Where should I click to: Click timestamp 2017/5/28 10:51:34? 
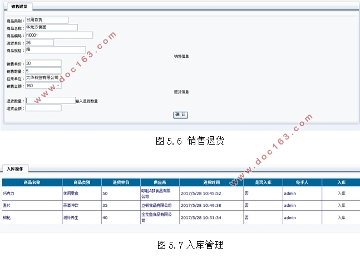pyautogui.click(x=201, y=217)
